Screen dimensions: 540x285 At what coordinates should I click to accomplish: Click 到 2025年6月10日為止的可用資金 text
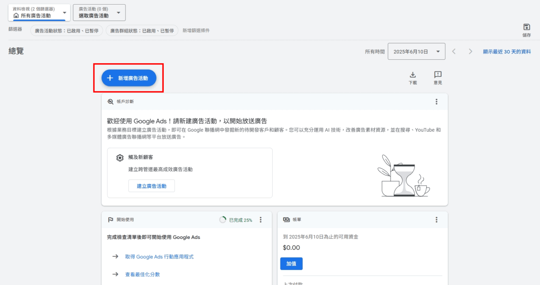pos(321,237)
